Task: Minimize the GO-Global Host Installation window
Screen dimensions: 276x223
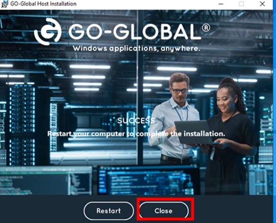Action: 221,4
